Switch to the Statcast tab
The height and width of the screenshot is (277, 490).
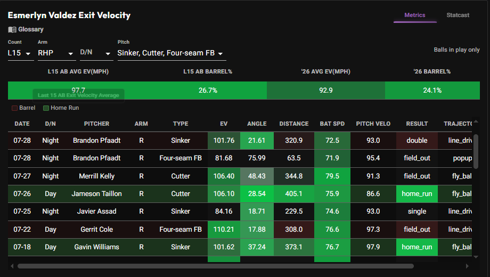coord(458,15)
